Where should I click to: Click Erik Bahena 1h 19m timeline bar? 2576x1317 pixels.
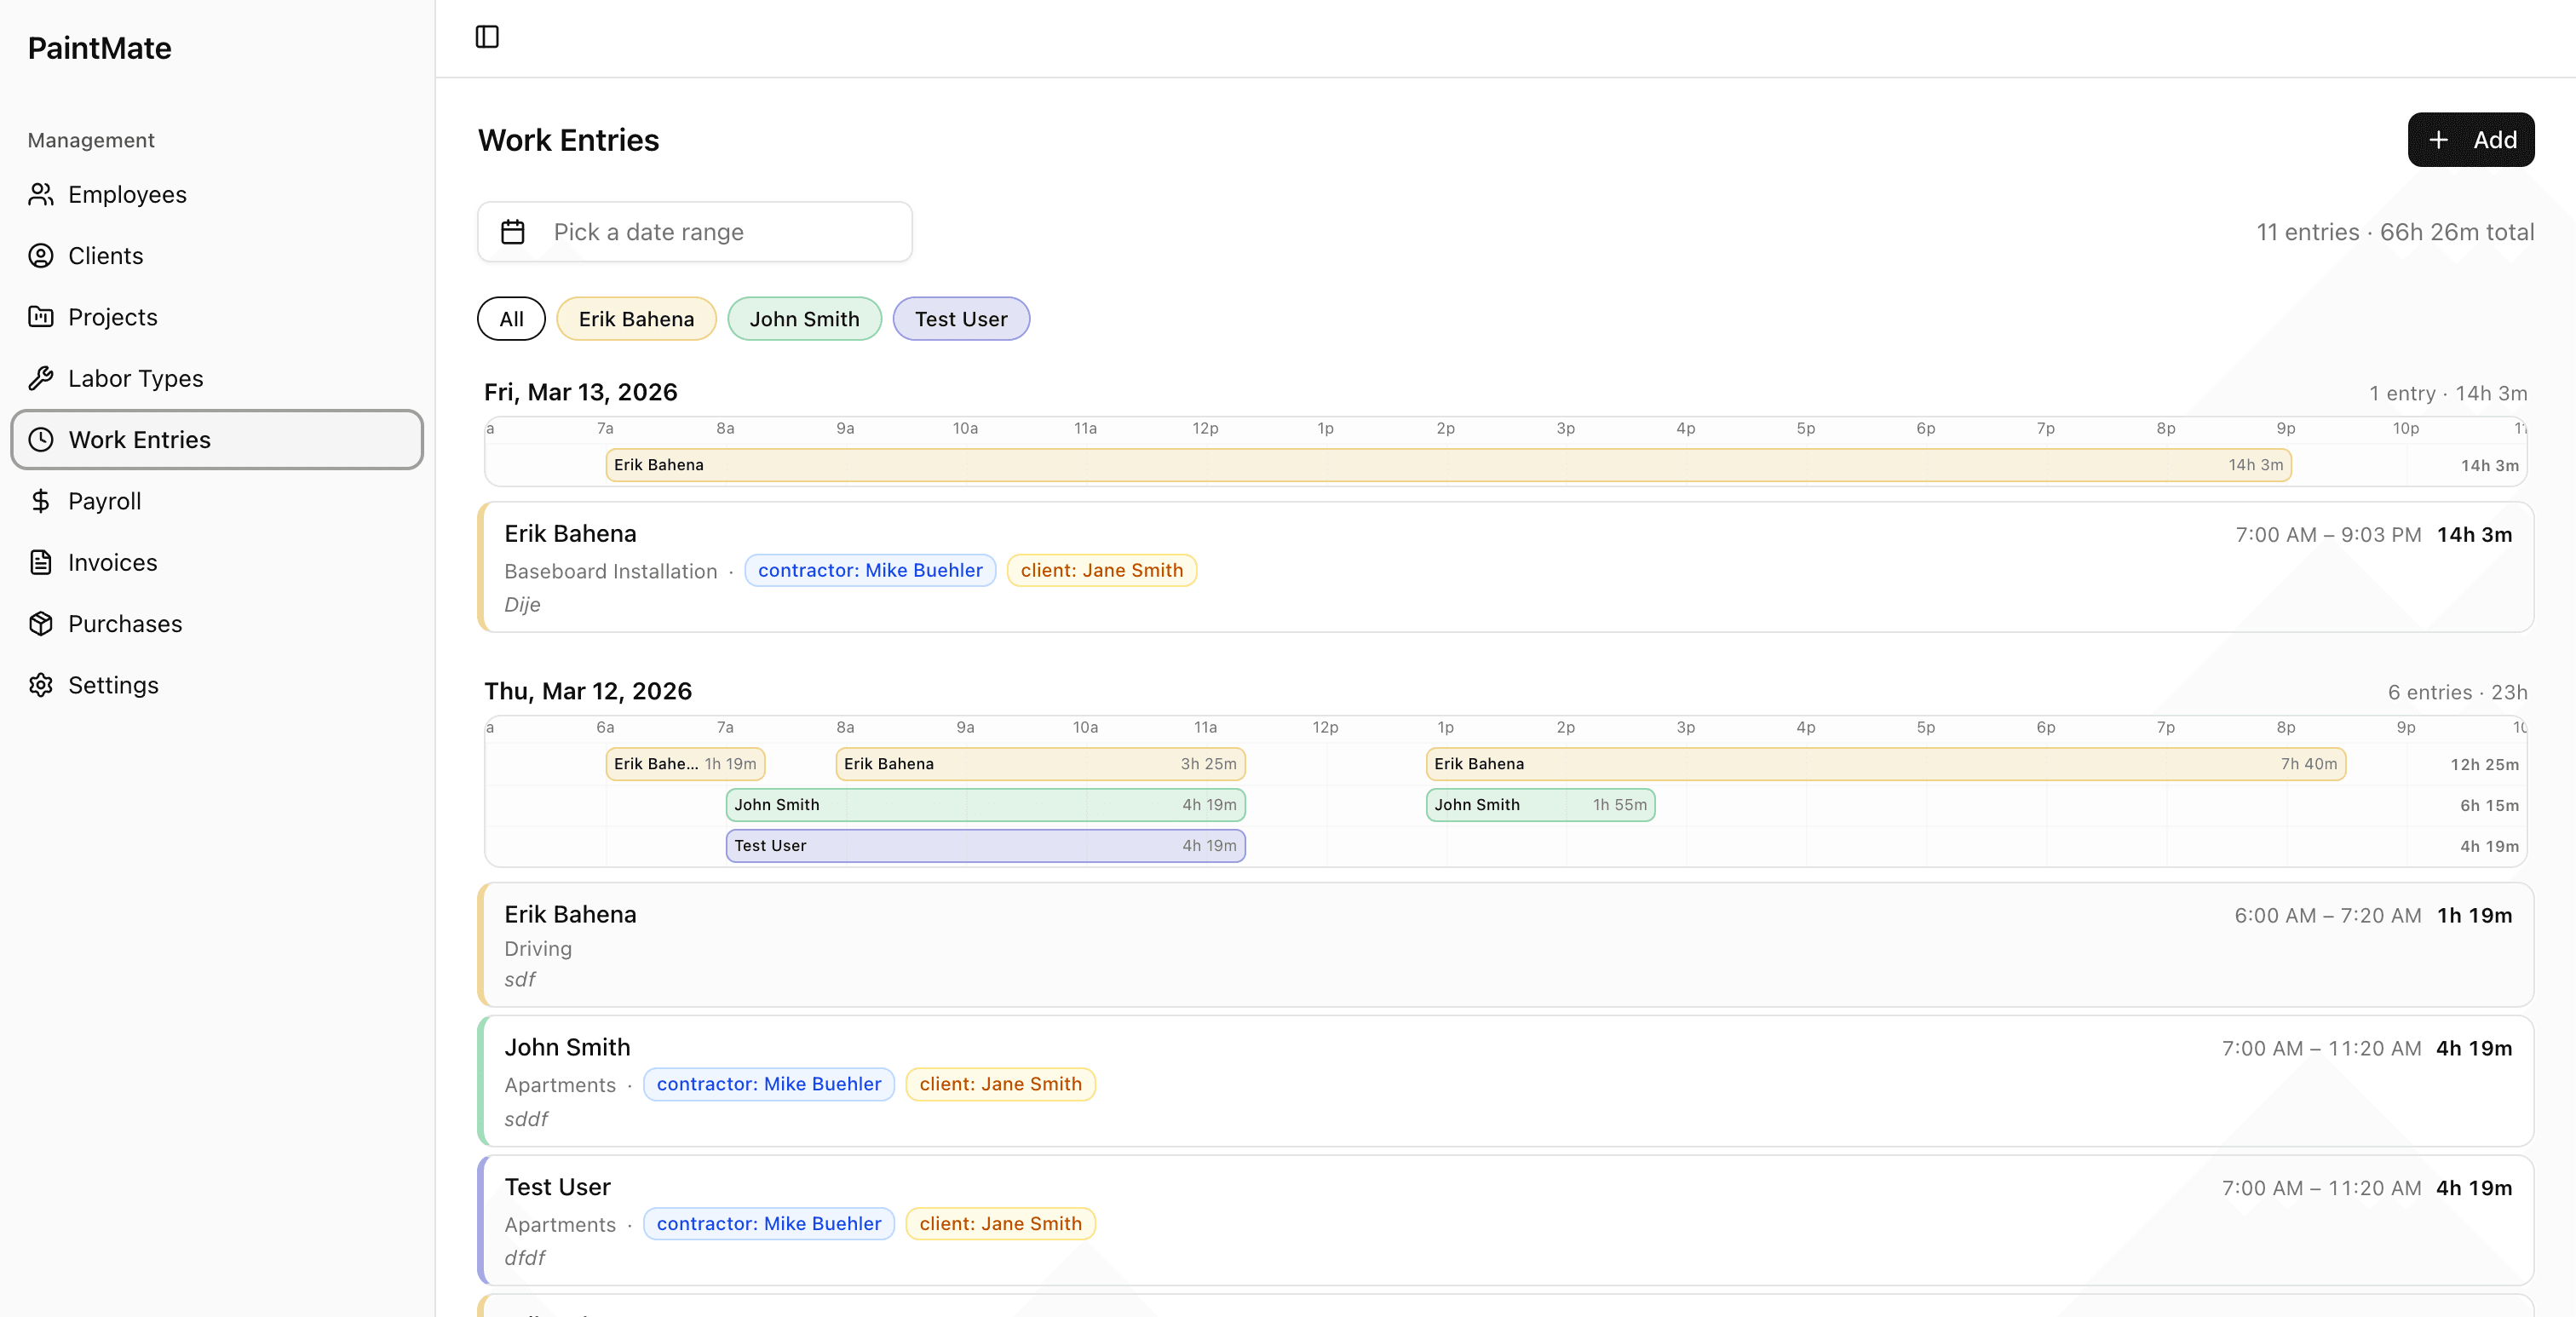[x=685, y=764]
